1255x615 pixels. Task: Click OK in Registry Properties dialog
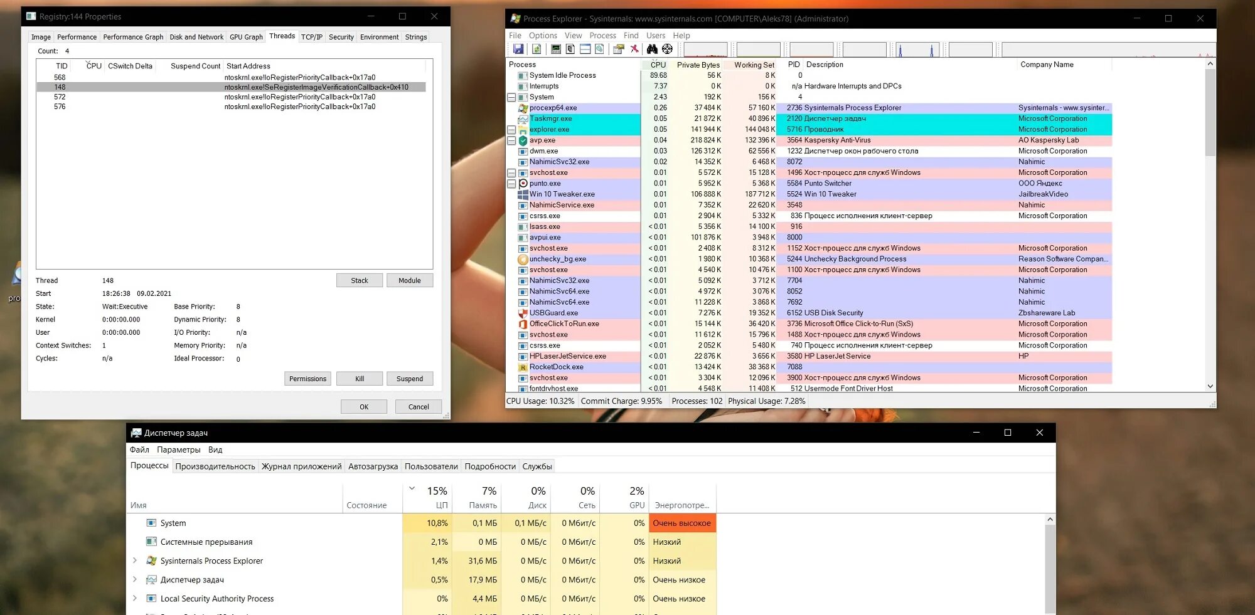(x=364, y=407)
